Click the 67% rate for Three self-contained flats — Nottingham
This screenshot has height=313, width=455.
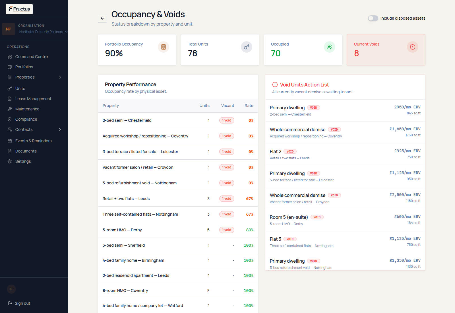250,214
